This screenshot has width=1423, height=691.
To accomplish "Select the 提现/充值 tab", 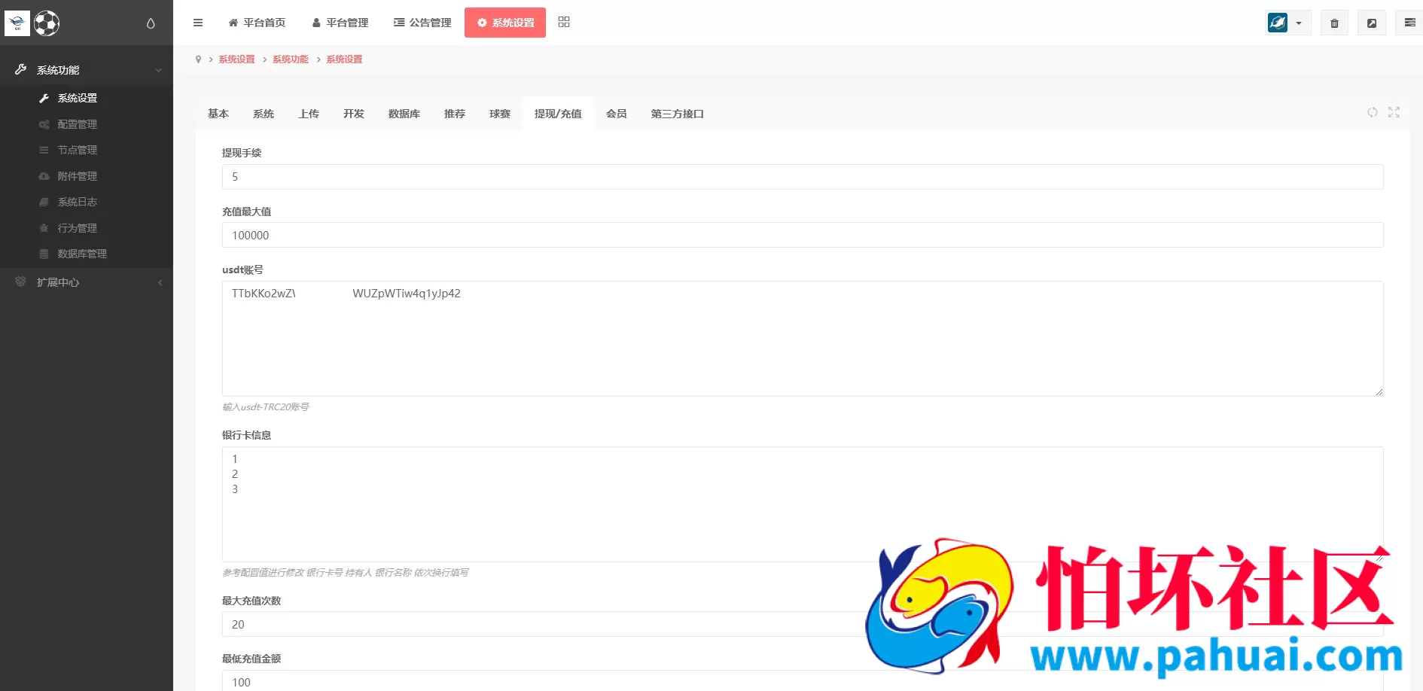I will point(558,114).
